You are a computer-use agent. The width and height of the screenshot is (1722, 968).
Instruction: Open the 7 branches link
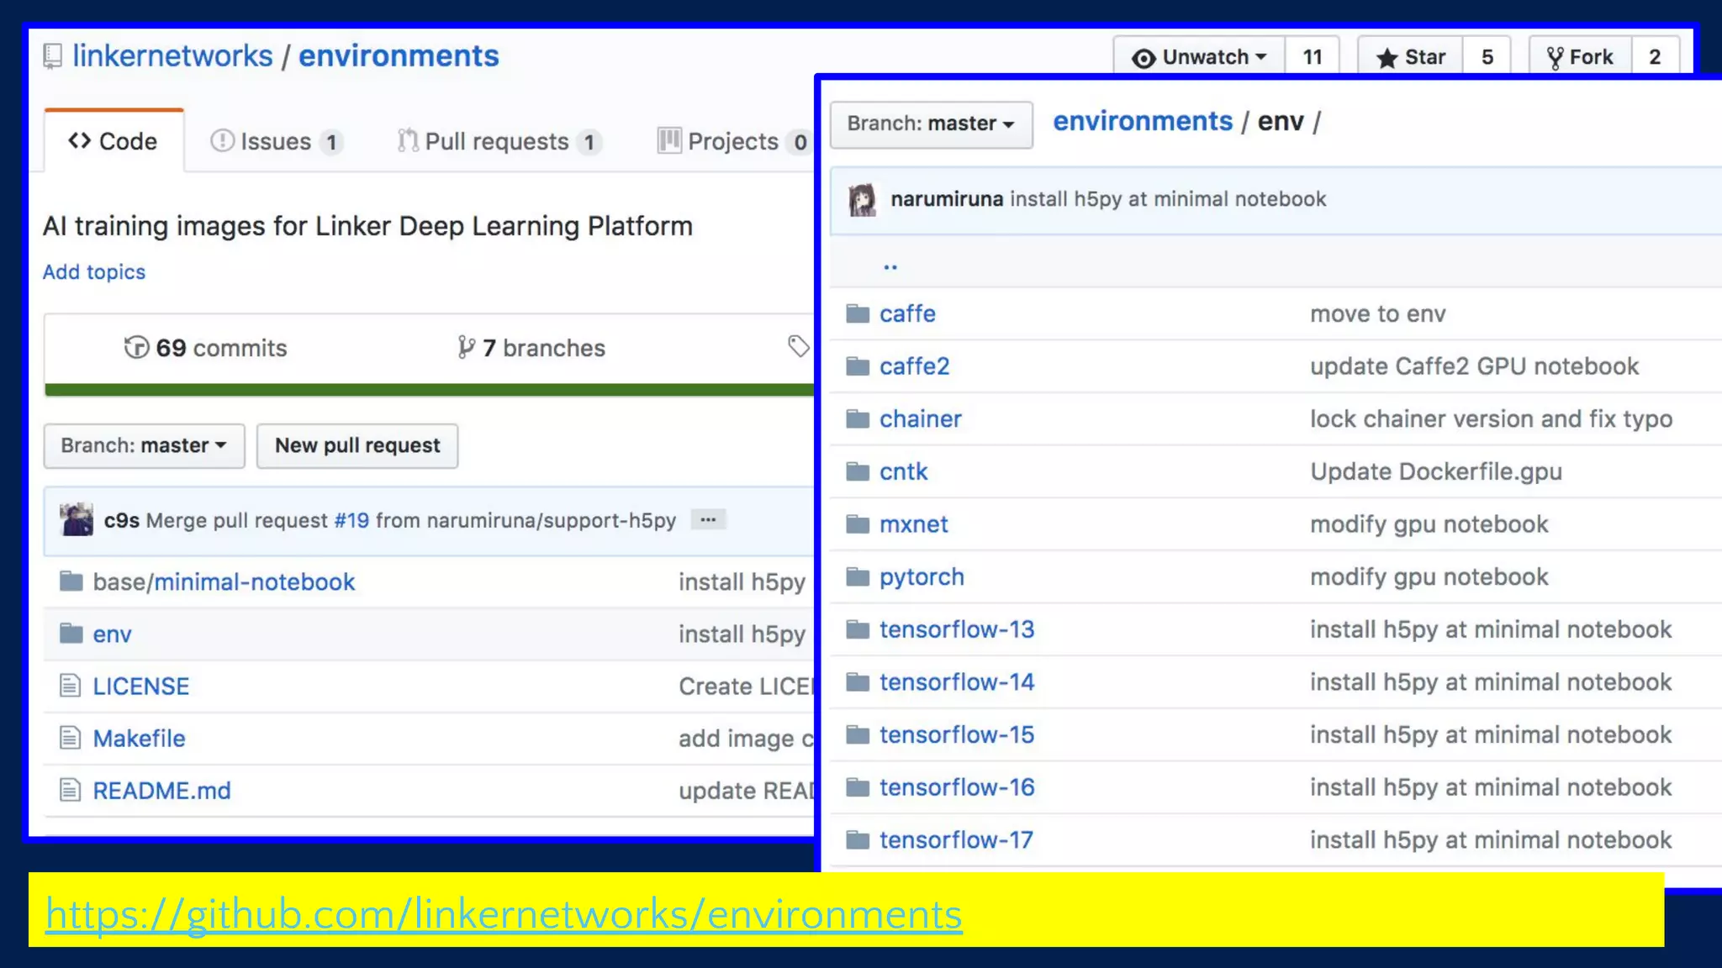tap(531, 347)
